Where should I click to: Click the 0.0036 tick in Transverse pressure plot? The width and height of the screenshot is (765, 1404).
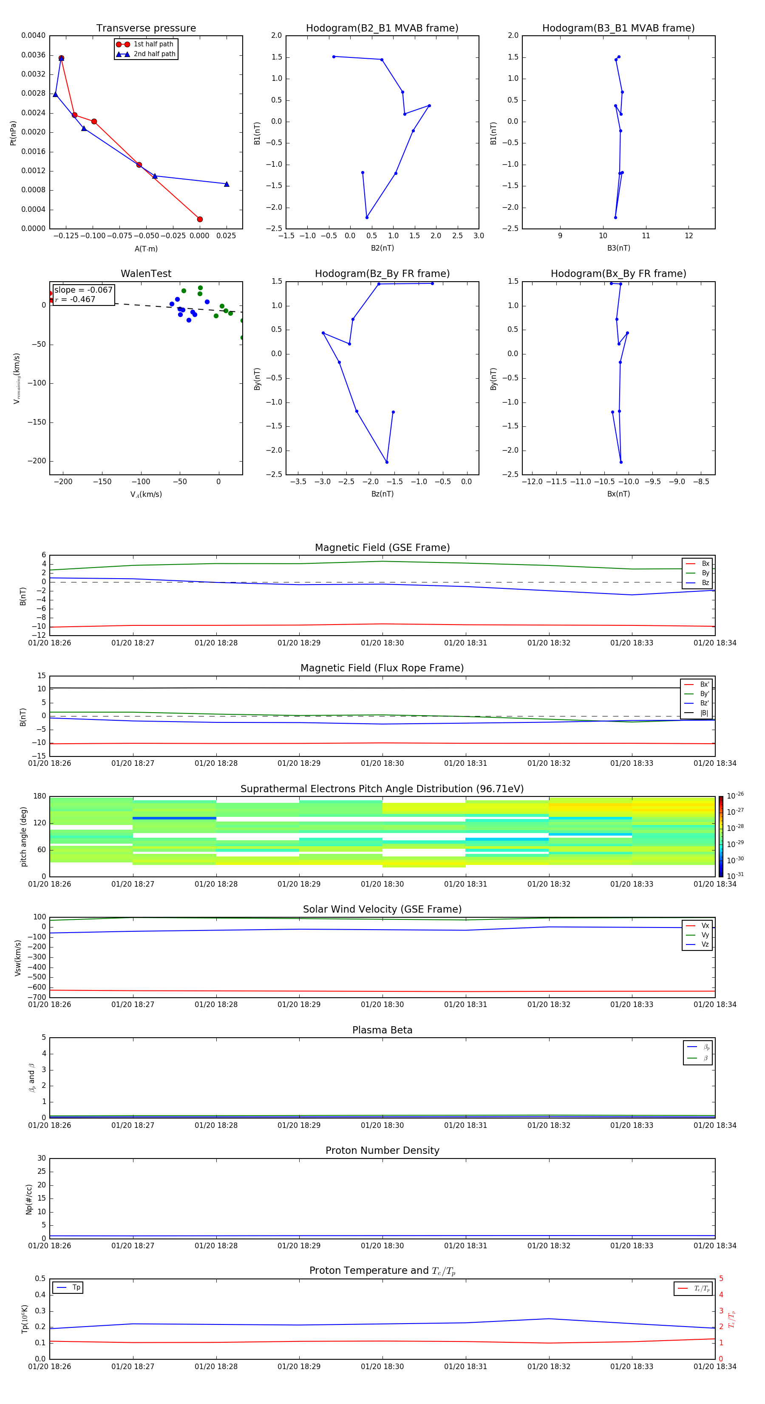[33, 55]
